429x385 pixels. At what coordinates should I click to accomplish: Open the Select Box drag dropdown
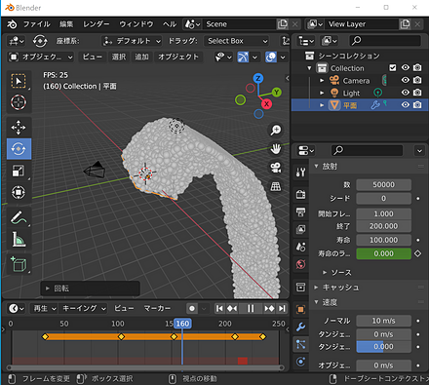pyautogui.click(x=237, y=41)
